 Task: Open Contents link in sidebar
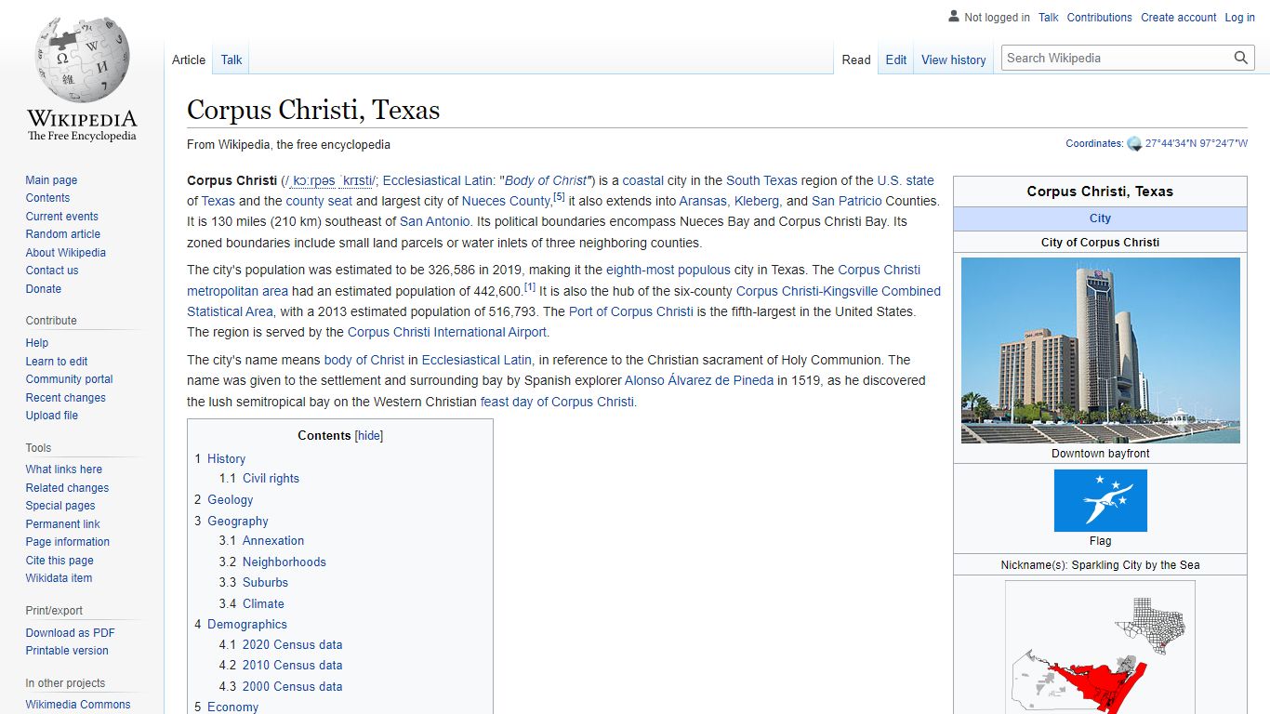tap(47, 198)
